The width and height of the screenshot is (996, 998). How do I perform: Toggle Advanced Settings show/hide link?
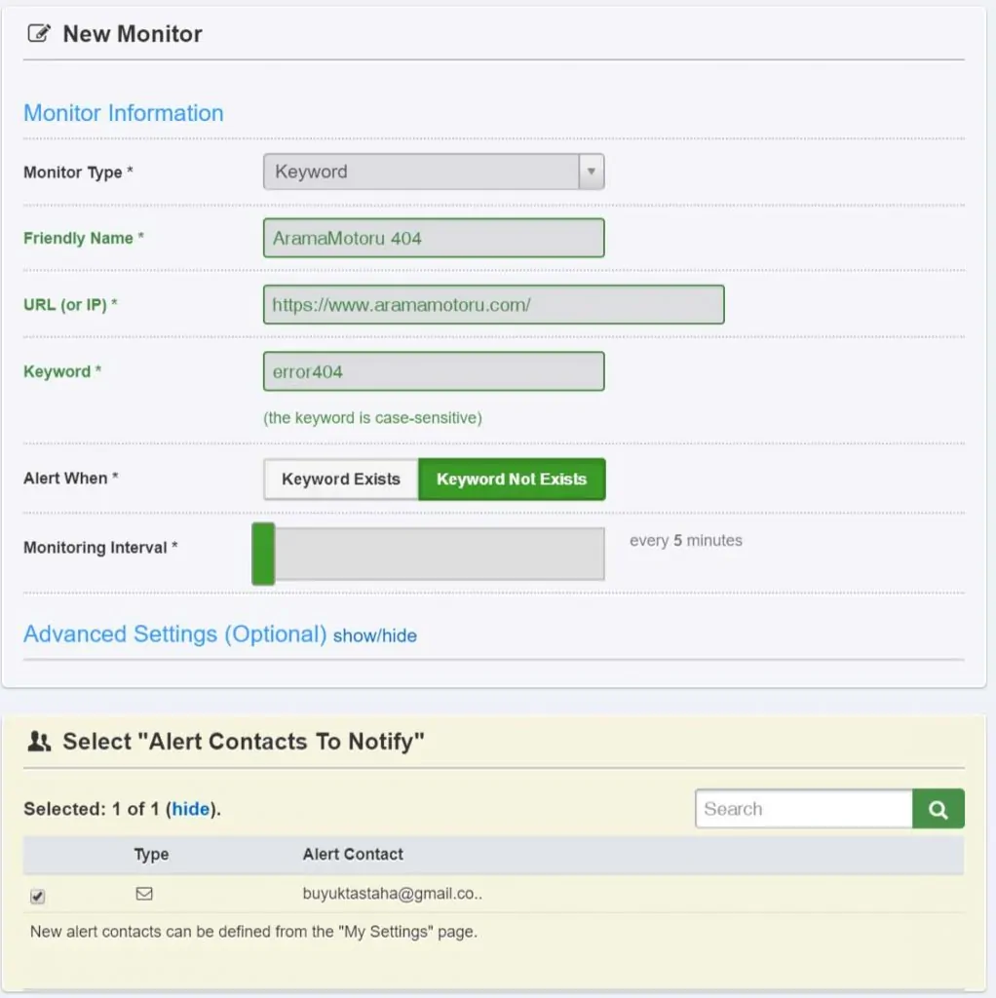[375, 635]
